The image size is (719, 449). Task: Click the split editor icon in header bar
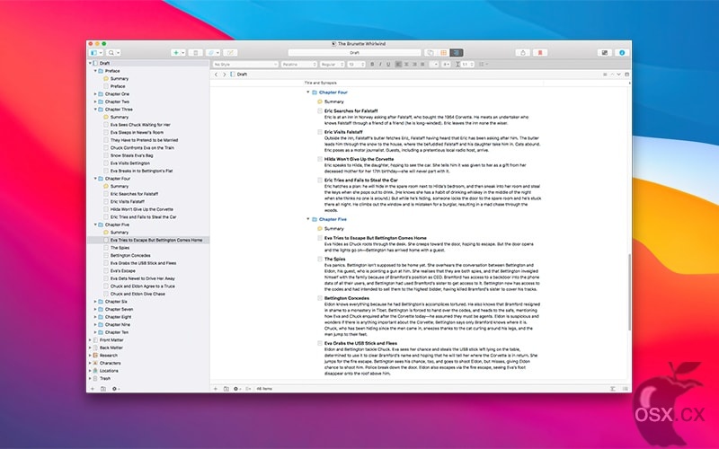point(626,75)
